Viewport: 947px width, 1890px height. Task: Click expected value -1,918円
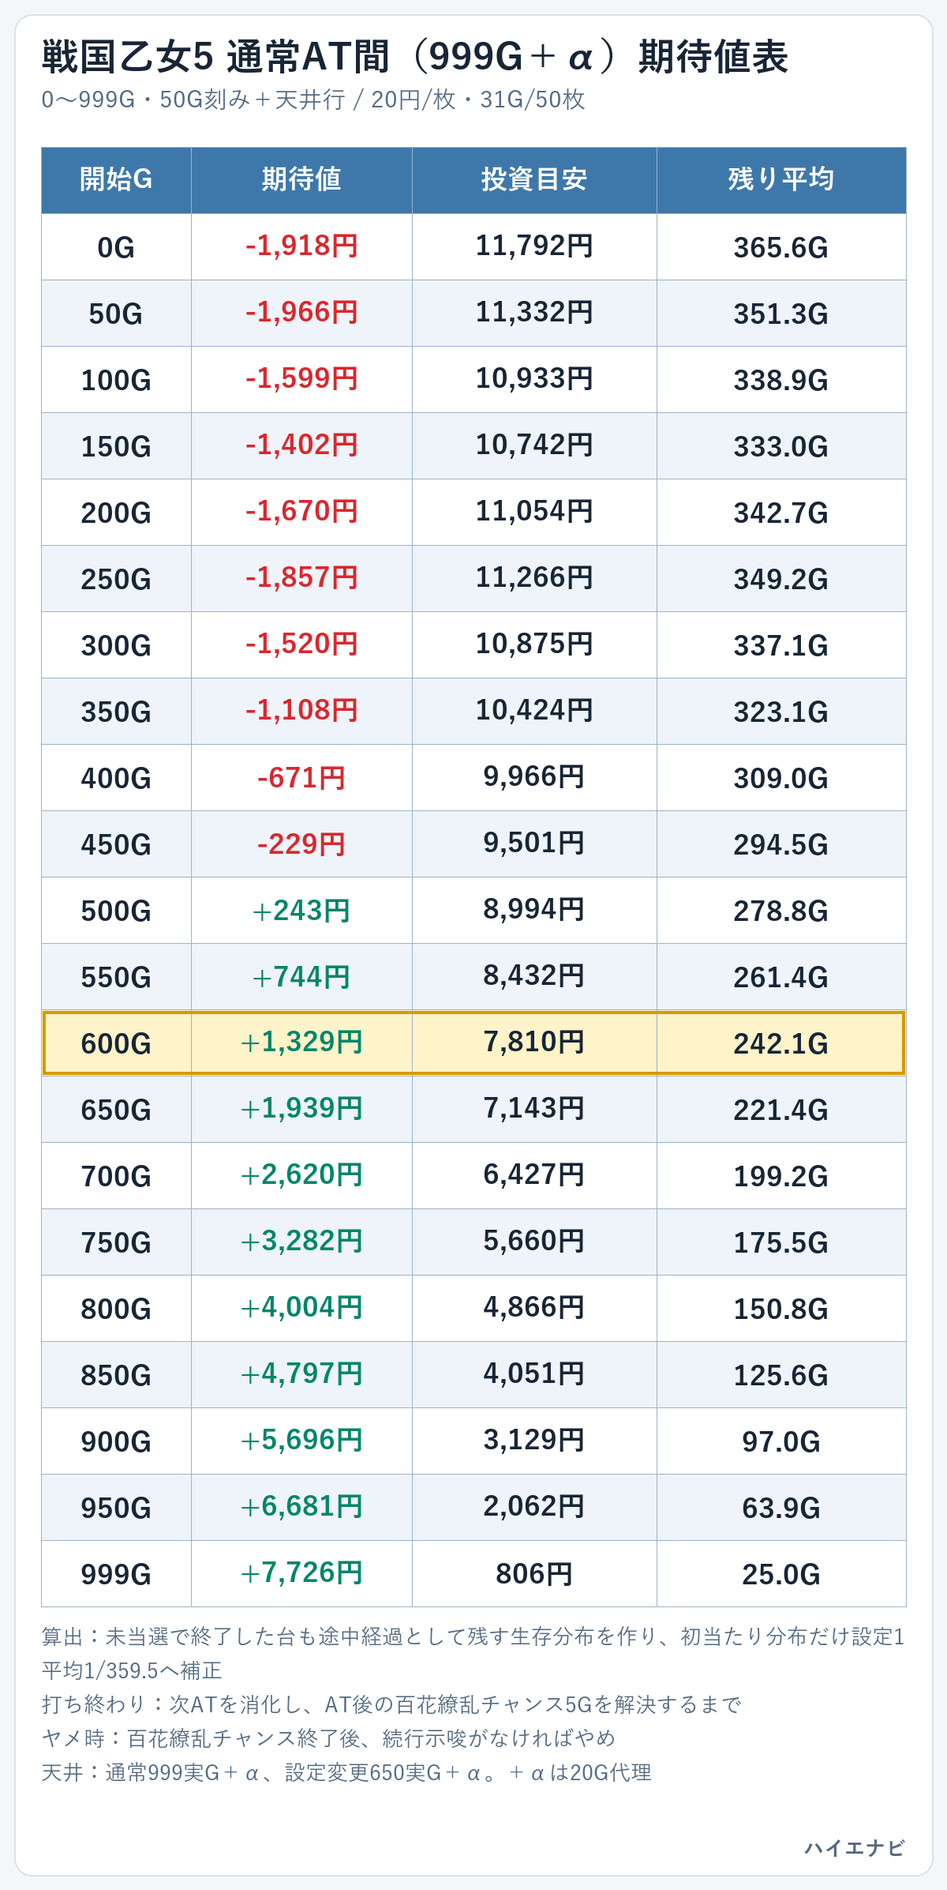301,246
